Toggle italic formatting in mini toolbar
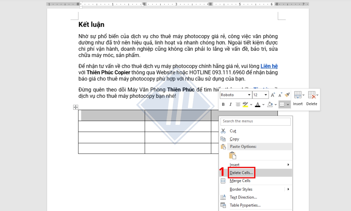Viewport: 351px width, 211px height. (231, 104)
